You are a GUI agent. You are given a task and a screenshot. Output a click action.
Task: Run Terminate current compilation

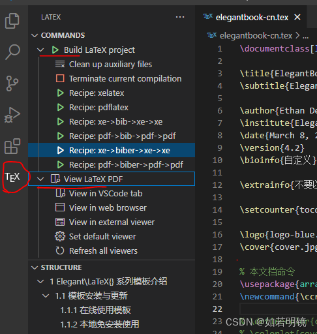click(125, 79)
